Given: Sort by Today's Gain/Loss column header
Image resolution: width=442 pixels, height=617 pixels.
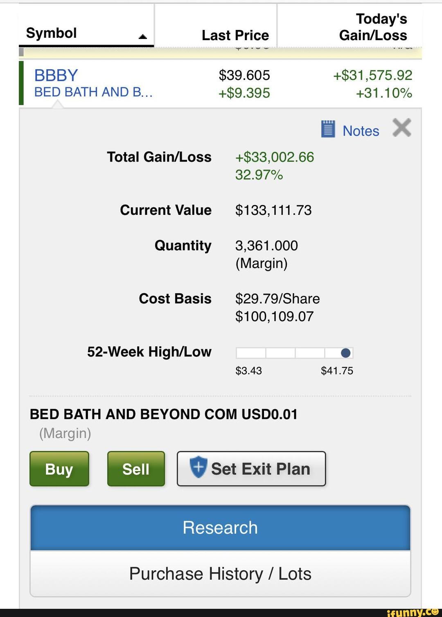Looking at the screenshot, I should coord(373,27).
